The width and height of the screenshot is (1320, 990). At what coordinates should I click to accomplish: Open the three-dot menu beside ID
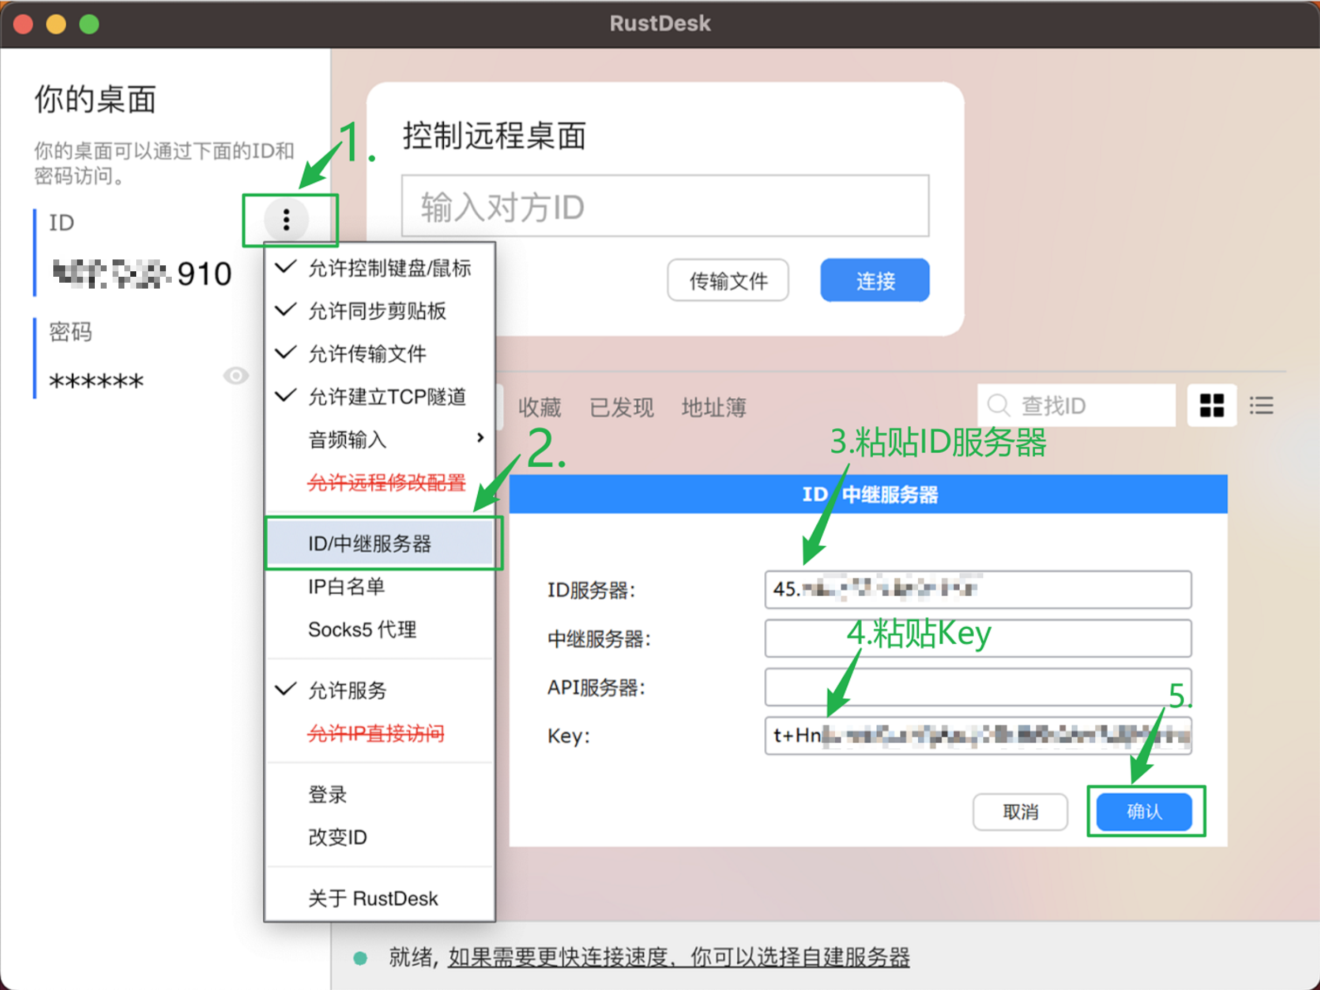coord(287,220)
